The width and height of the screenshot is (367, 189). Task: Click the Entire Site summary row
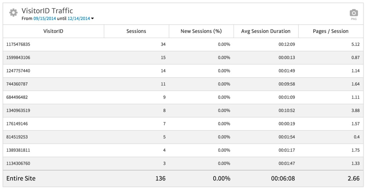[x=21, y=178]
